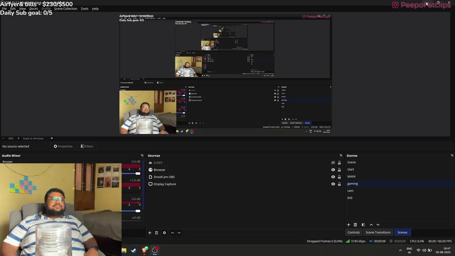
Task: Open OBS Studio icon in the taskbar
Action: pyautogui.click(x=155, y=250)
